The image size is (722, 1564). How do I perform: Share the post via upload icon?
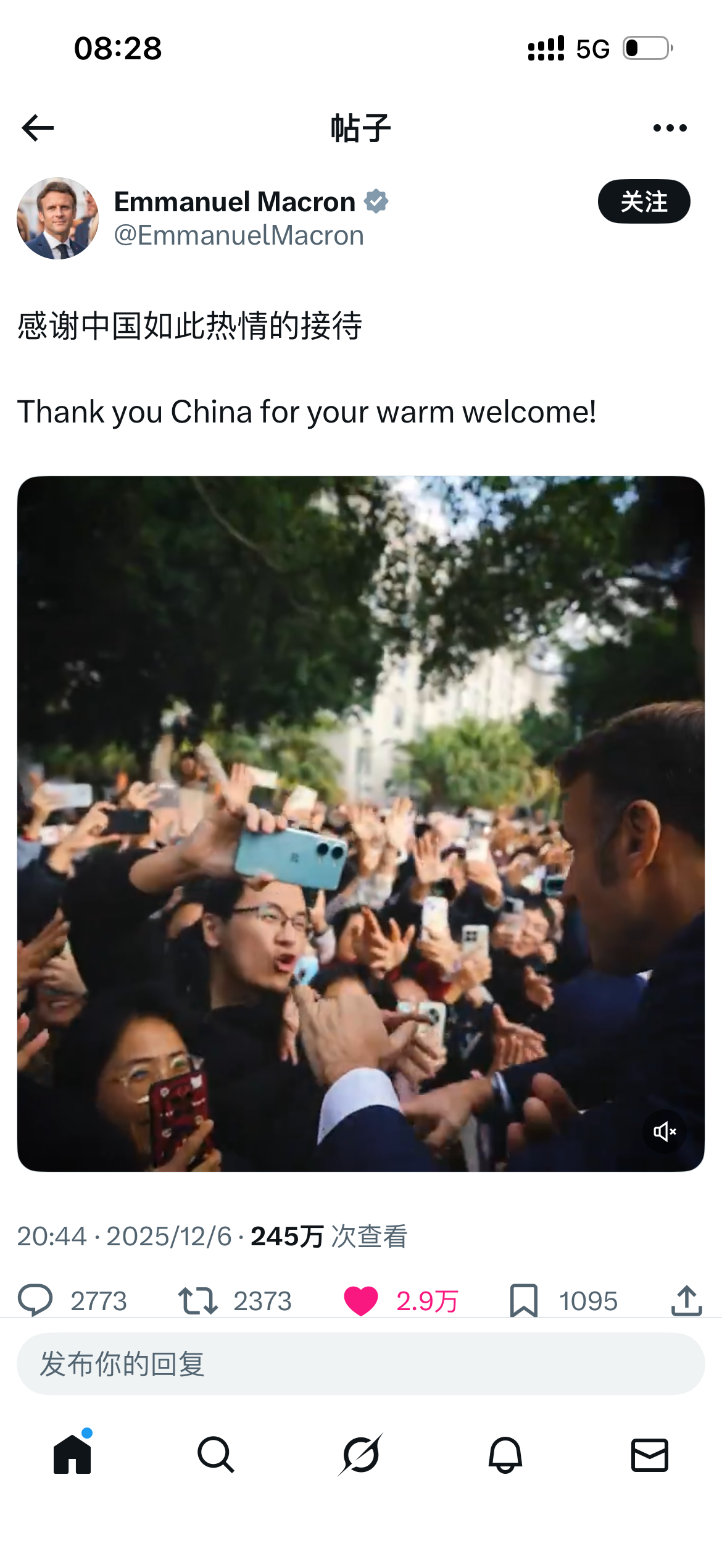point(687,1300)
